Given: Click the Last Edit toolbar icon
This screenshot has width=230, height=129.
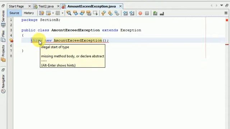Looking at the screenshot, I should [x=42, y=13].
